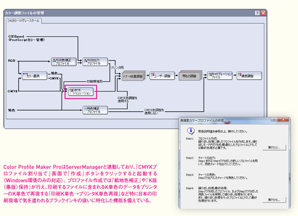The width and height of the screenshot is (298, 216).
Task: Open the カラー置換 node
Action: click(34, 76)
